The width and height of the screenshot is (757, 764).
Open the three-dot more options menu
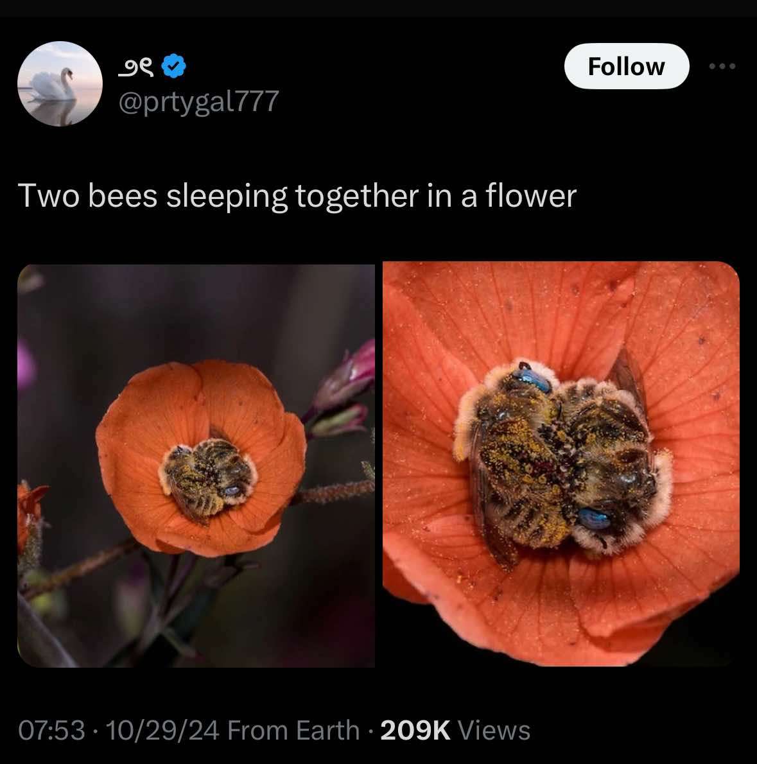(722, 66)
